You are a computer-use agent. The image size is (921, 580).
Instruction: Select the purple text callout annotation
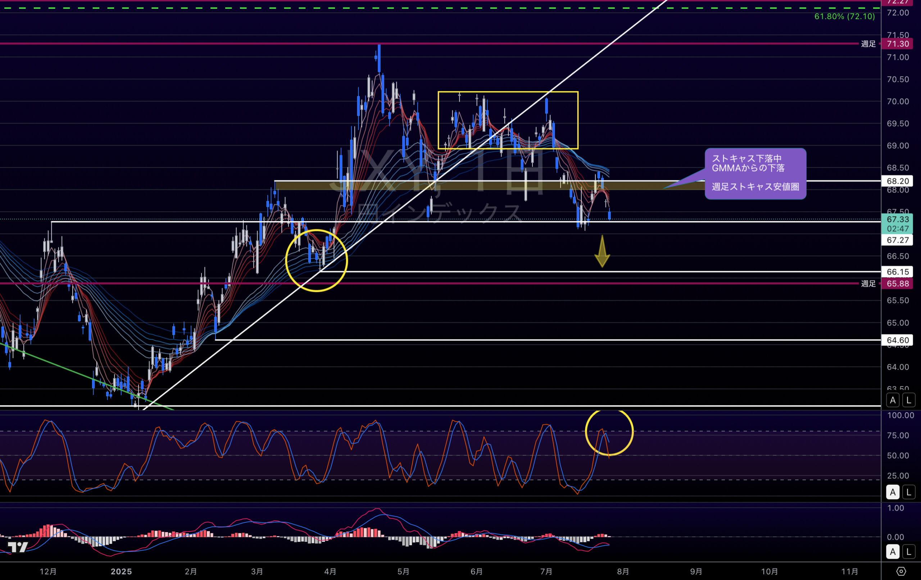coord(755,174)
